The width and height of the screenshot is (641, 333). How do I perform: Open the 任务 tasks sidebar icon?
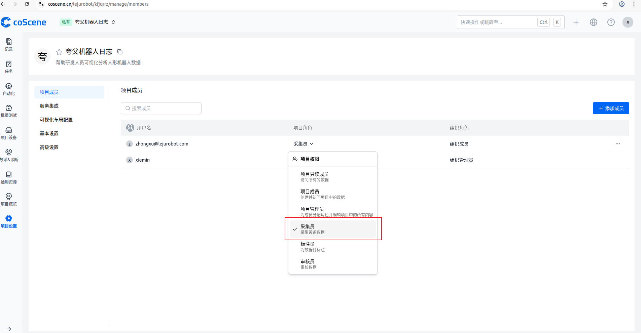tap(9, 67)
